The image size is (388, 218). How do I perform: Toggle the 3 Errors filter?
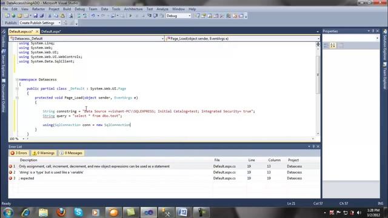point(19,153)
